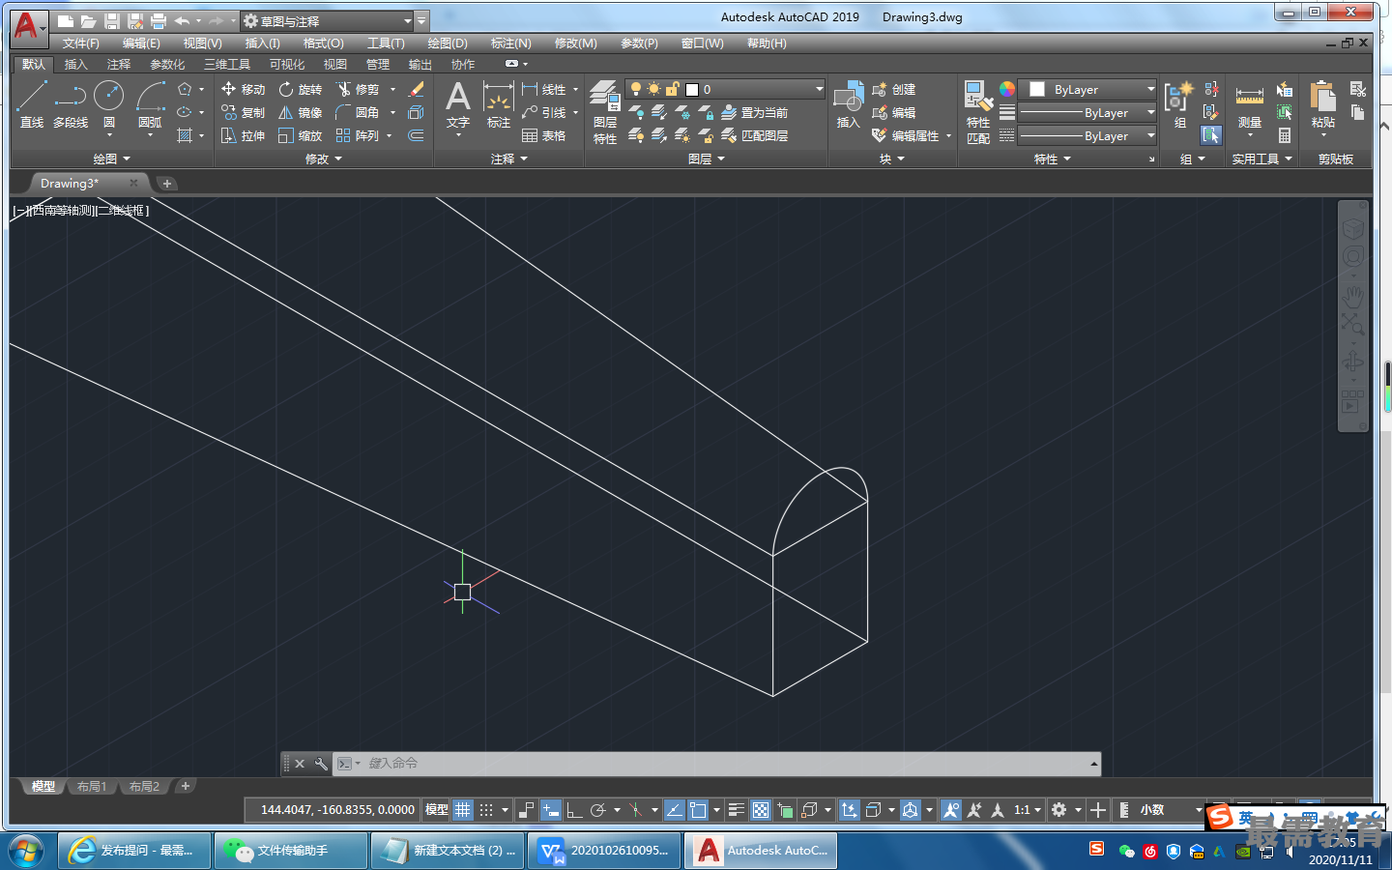
Task: Click the 模型 status bar button
Action: pyautogui.click(x=437, y=810)
